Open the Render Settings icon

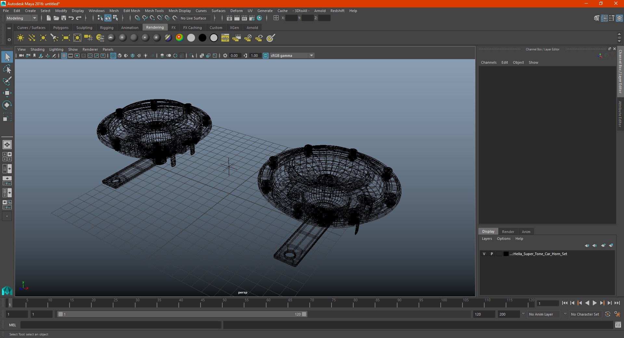(x=252, y=18)
